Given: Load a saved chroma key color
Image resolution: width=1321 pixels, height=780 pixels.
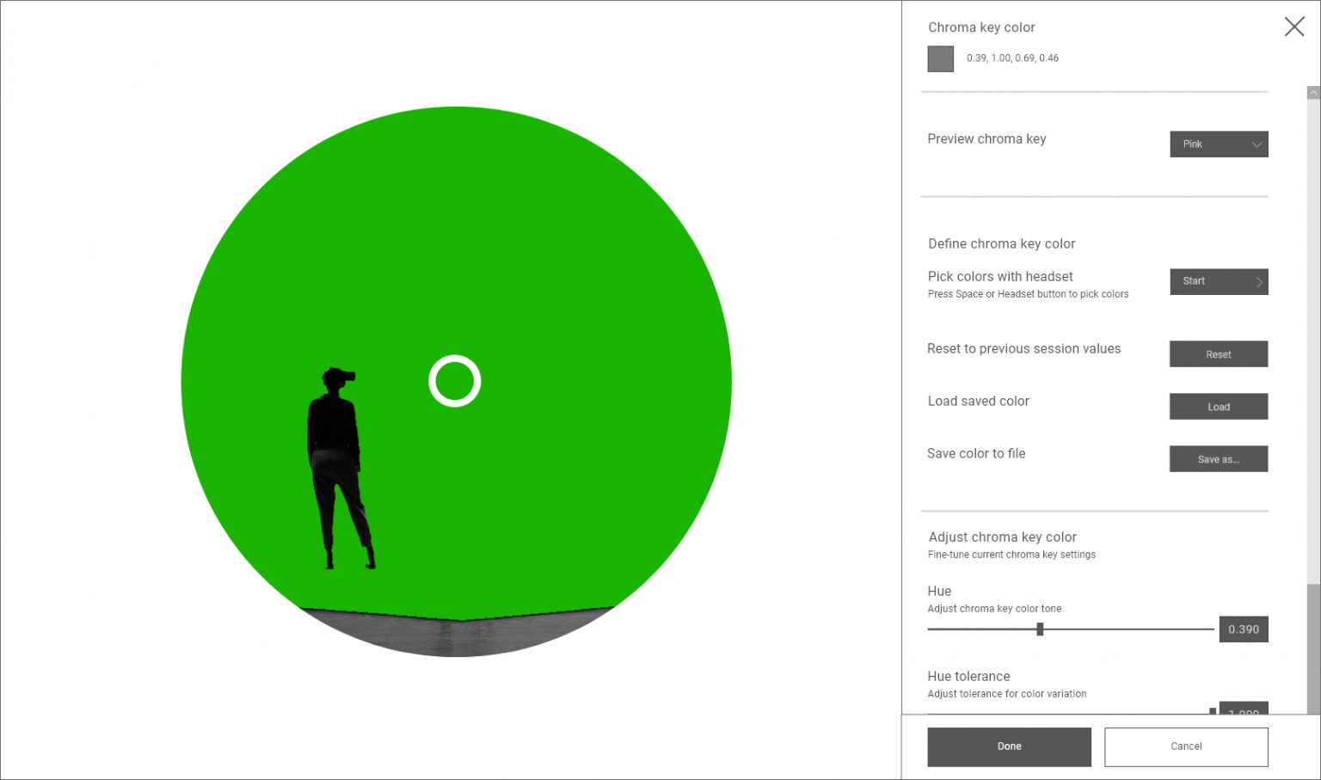Looking at the screenshot, I should pyautogui.click(x=1218, y=407).
